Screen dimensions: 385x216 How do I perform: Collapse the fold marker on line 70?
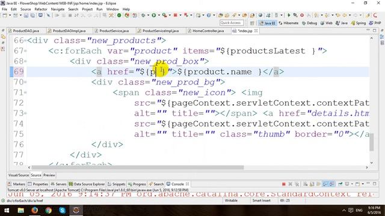(25, 82)
